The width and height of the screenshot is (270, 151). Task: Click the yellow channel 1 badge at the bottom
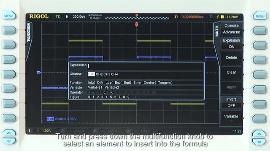pyautogui.click(x=29, y=130)
